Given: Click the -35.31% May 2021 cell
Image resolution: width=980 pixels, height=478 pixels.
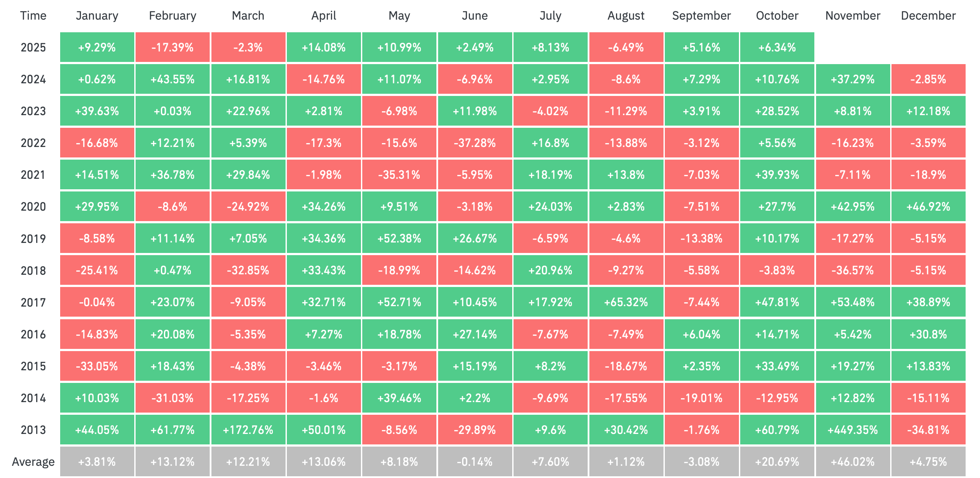Looking at the screenshot, I should point(399,175).
